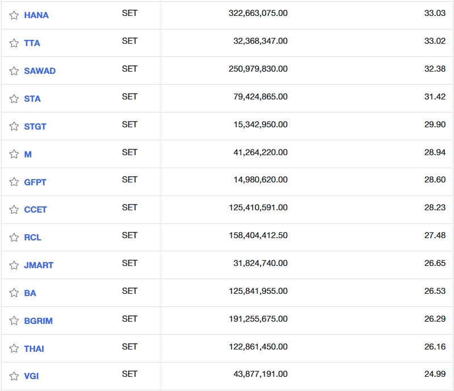Favorite STGT using its star icon
The image size is (454, 391).
pos(14,126)
